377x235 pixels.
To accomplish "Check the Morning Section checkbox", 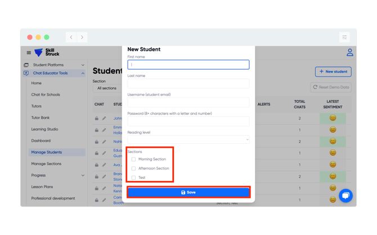I will click(x=133, y=159).
